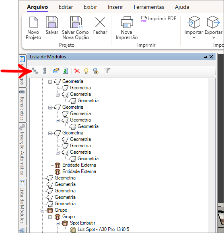The image size is (224, 233).
Task: Open the Inserir ribbon tab
Action: click(115, 7)
